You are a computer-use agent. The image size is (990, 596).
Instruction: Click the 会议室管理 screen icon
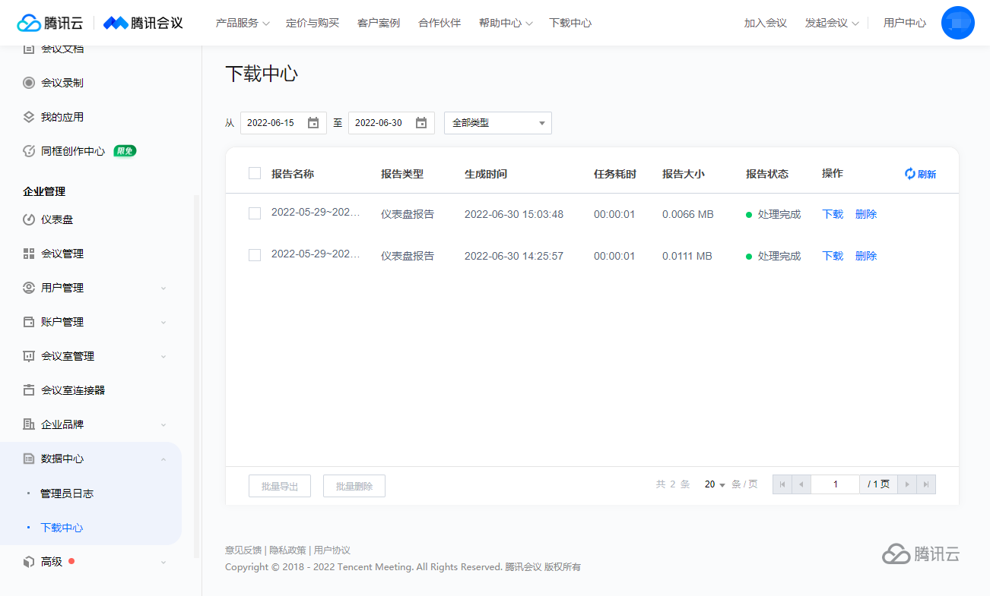coord(29,356)
